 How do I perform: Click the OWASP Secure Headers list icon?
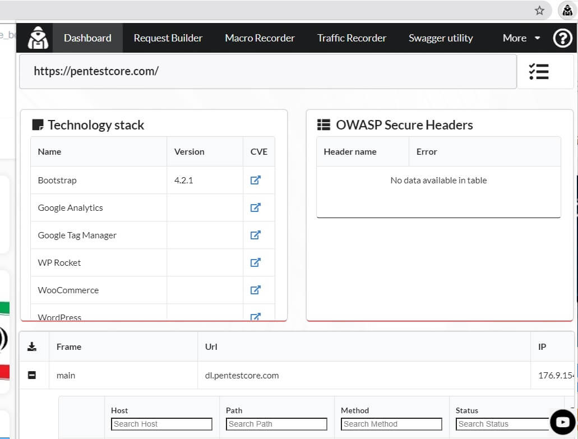tap(323, 125)
